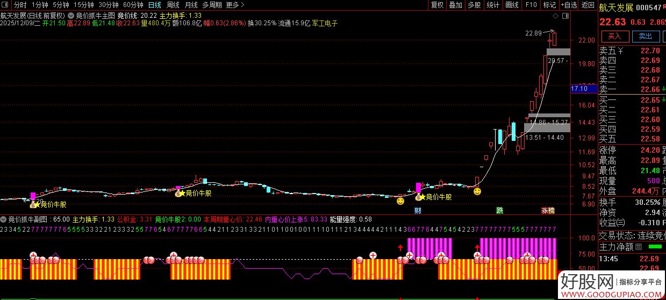
Task: Select the 5分钟 period tab
Action: tap(61, 5)
